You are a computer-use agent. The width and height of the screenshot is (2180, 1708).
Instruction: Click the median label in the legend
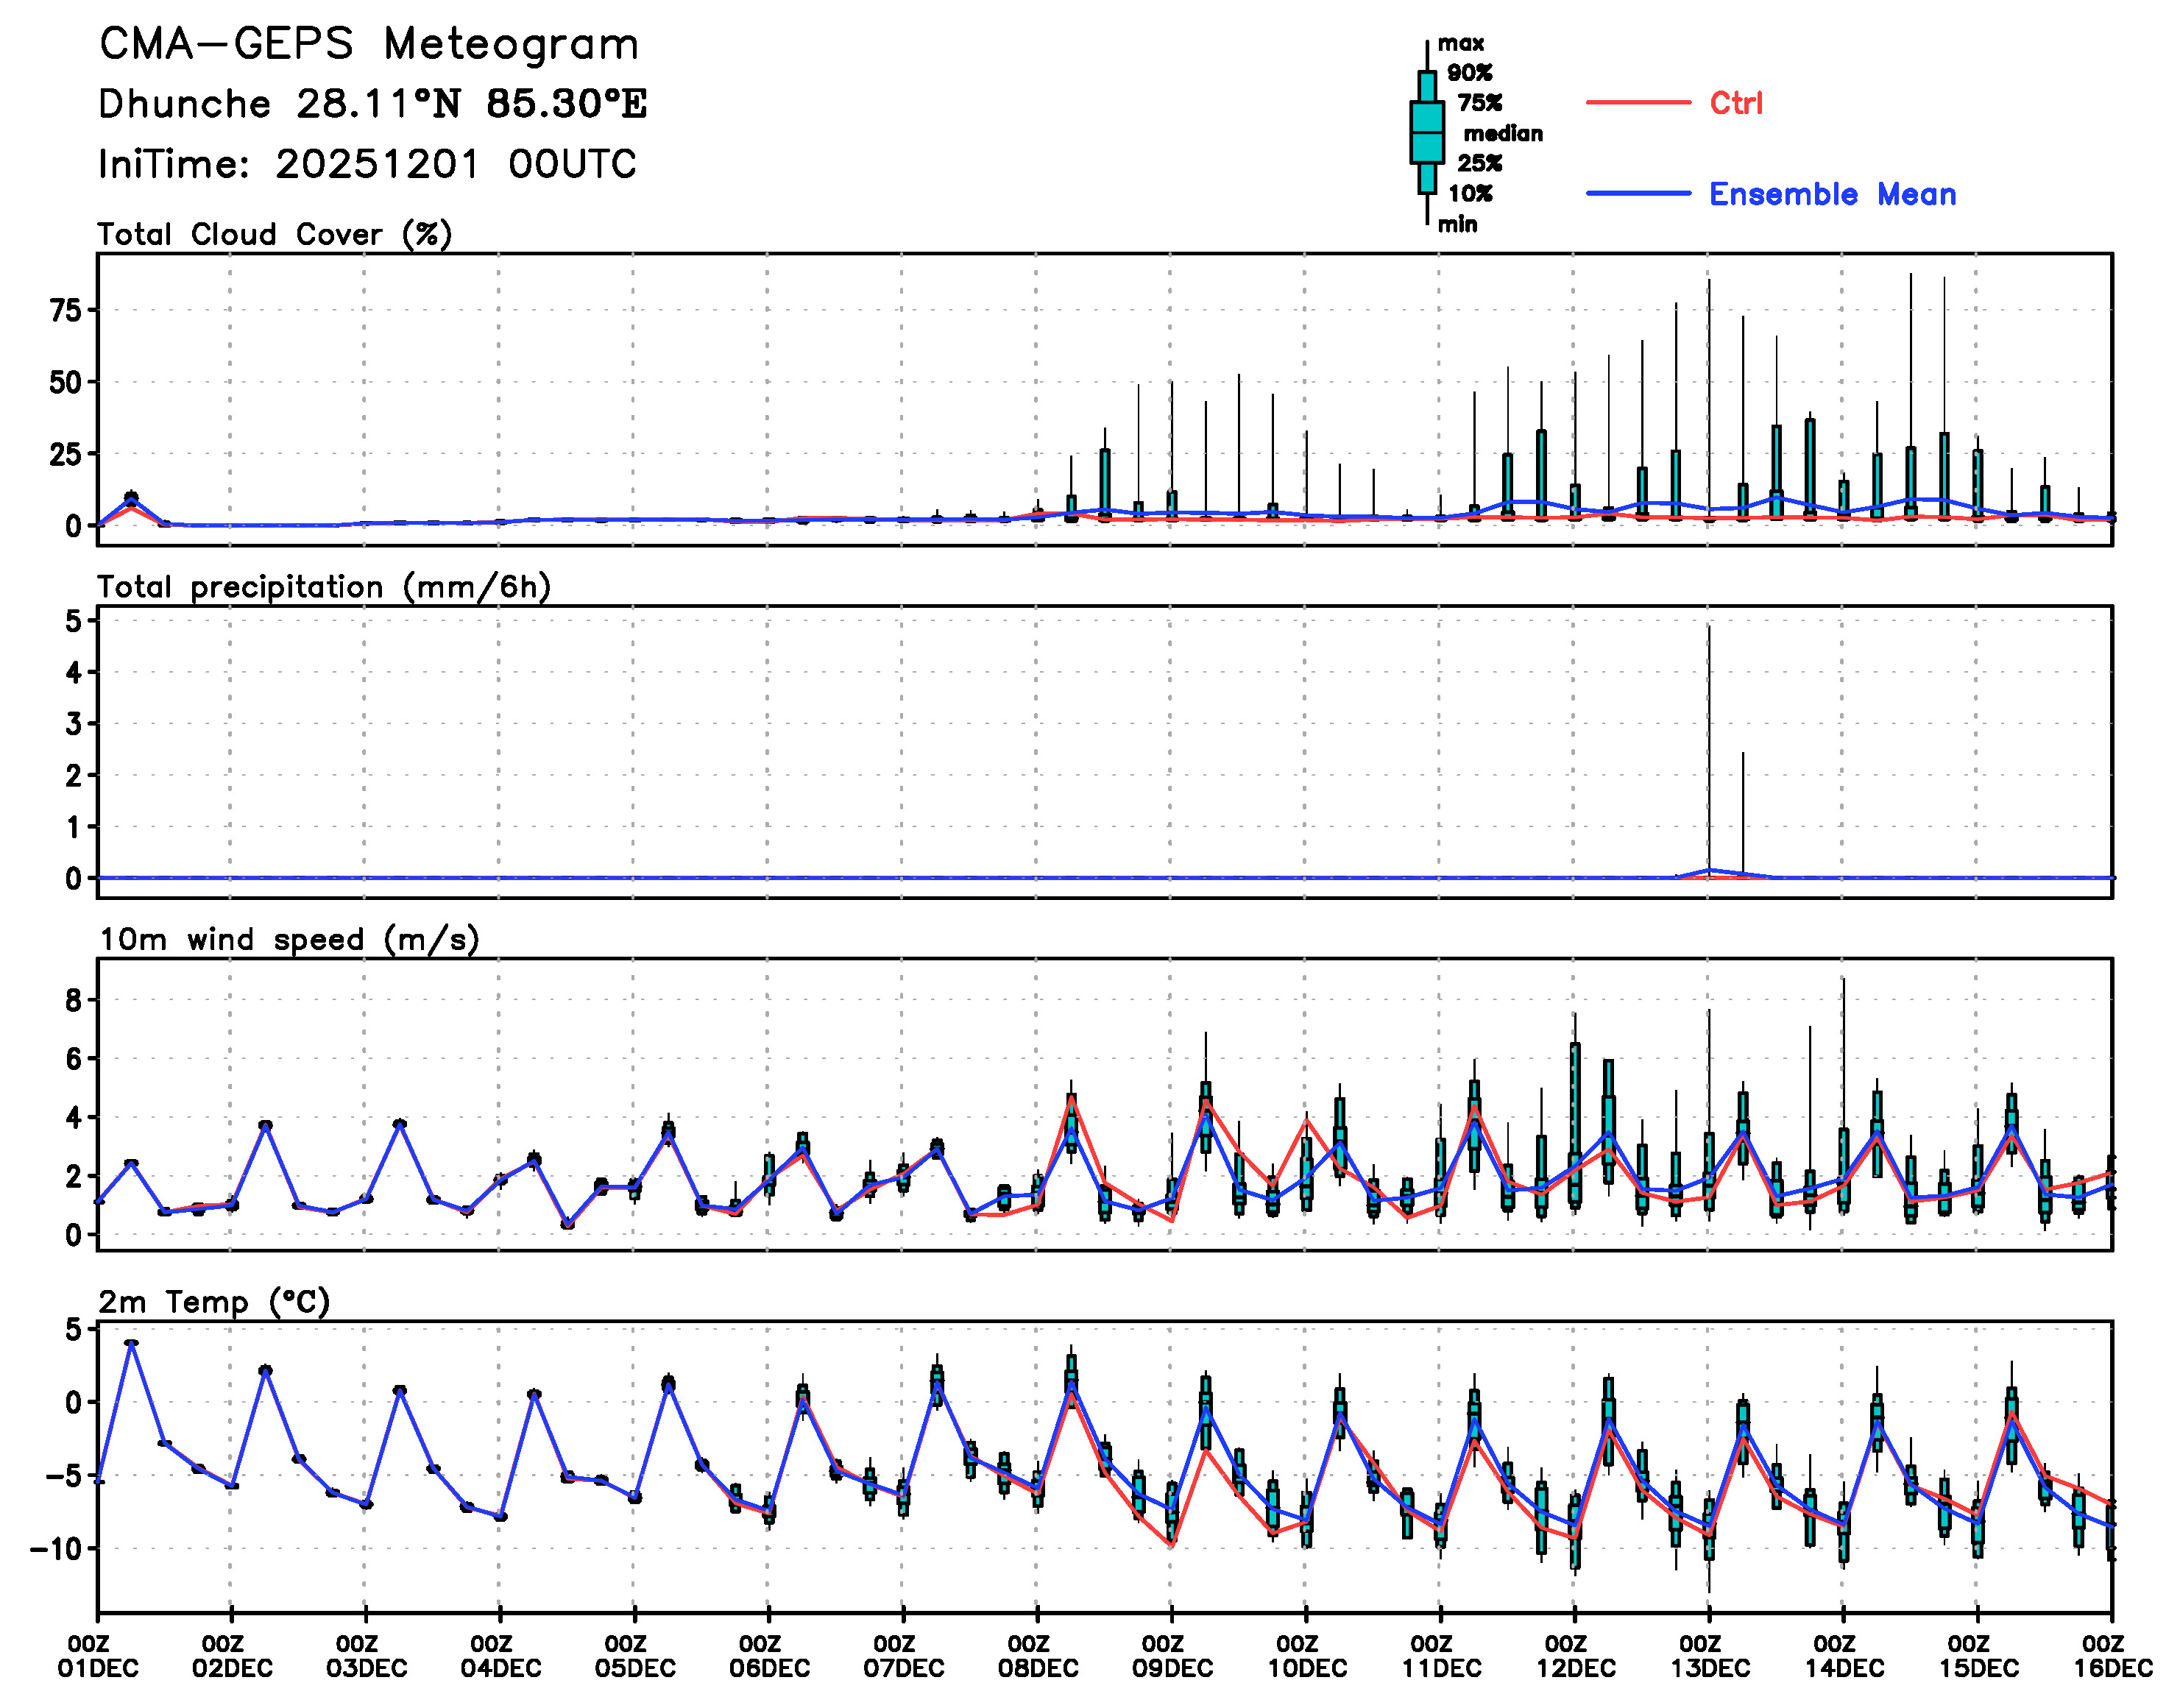1502,134
